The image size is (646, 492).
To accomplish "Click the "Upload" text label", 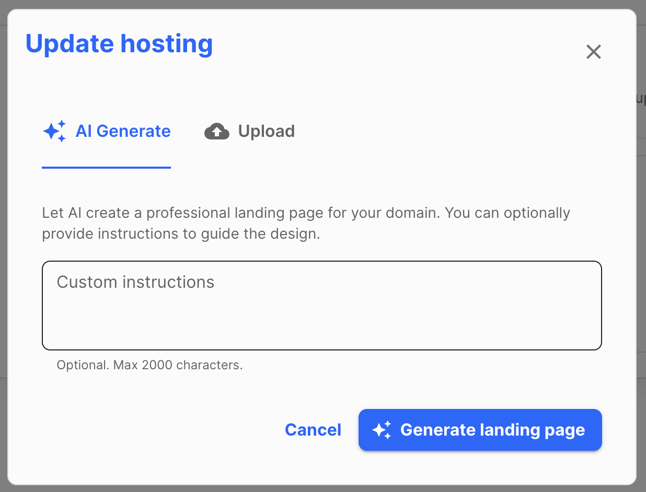I will pyautogui.click(x=266, y=131).
